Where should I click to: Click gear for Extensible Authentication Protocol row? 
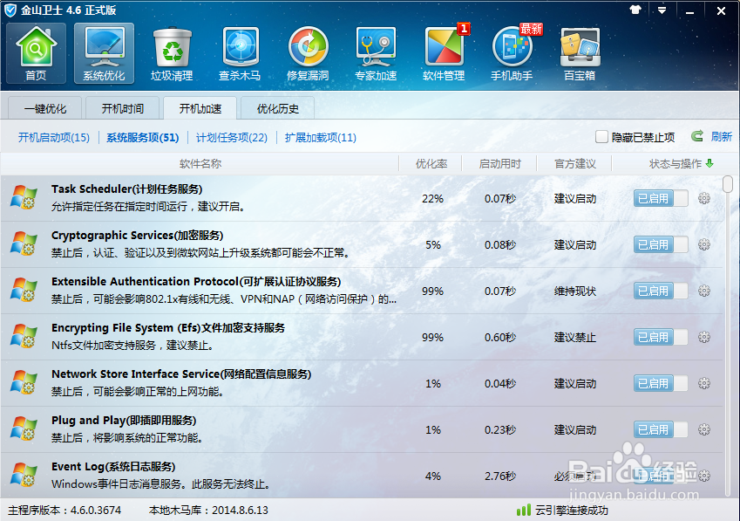coord(704,291)
